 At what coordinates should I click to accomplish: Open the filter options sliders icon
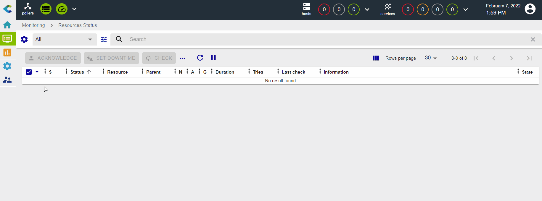click(x=104, y=39)
